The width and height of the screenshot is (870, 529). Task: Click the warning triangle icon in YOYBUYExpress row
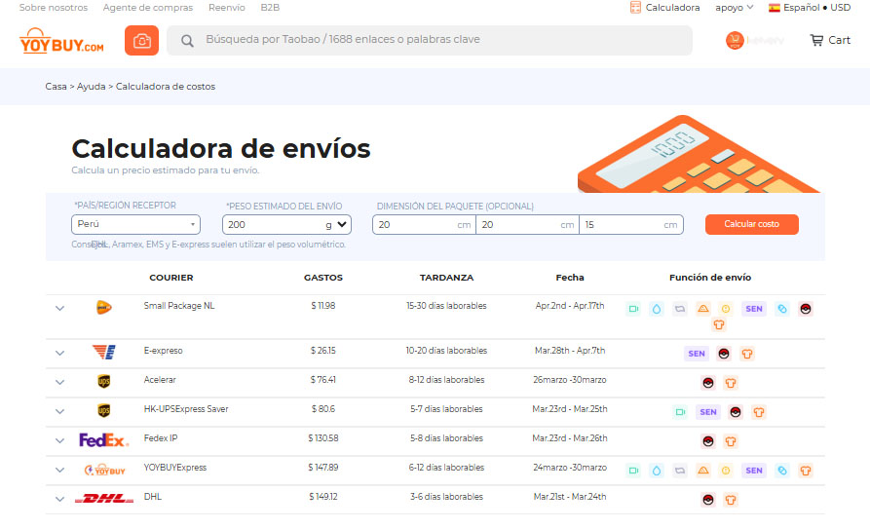(x=703, y=471)
